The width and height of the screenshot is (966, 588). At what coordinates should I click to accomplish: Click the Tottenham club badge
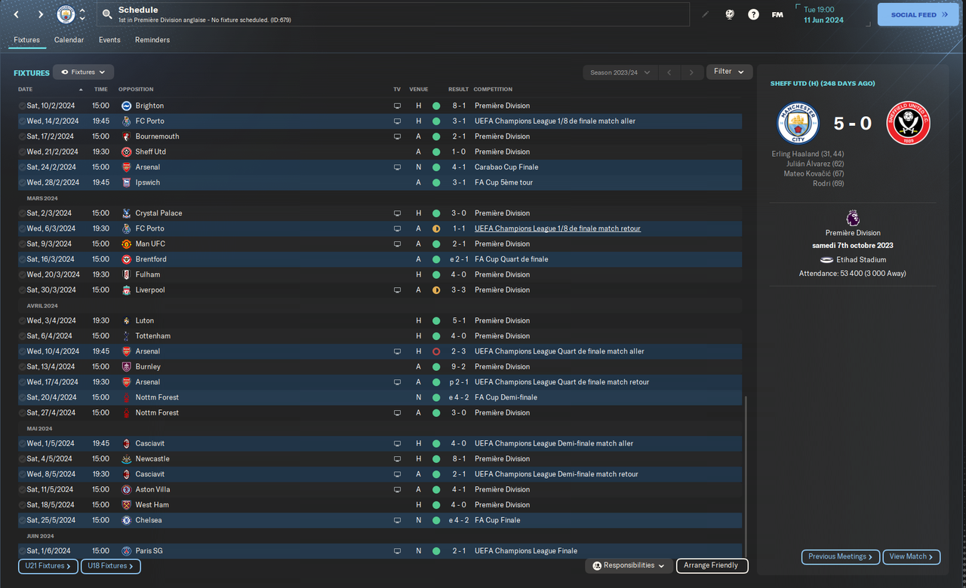(x=127, y=336)
